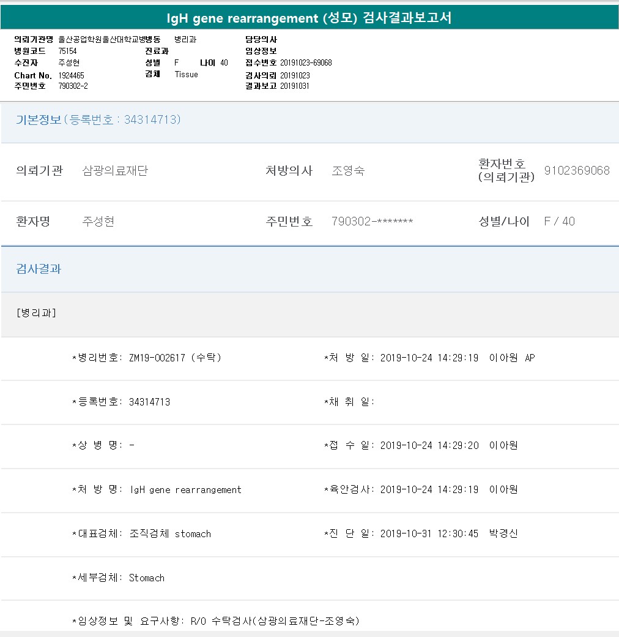Select the 임상정보 및 요구사항 line

point(216,621)
